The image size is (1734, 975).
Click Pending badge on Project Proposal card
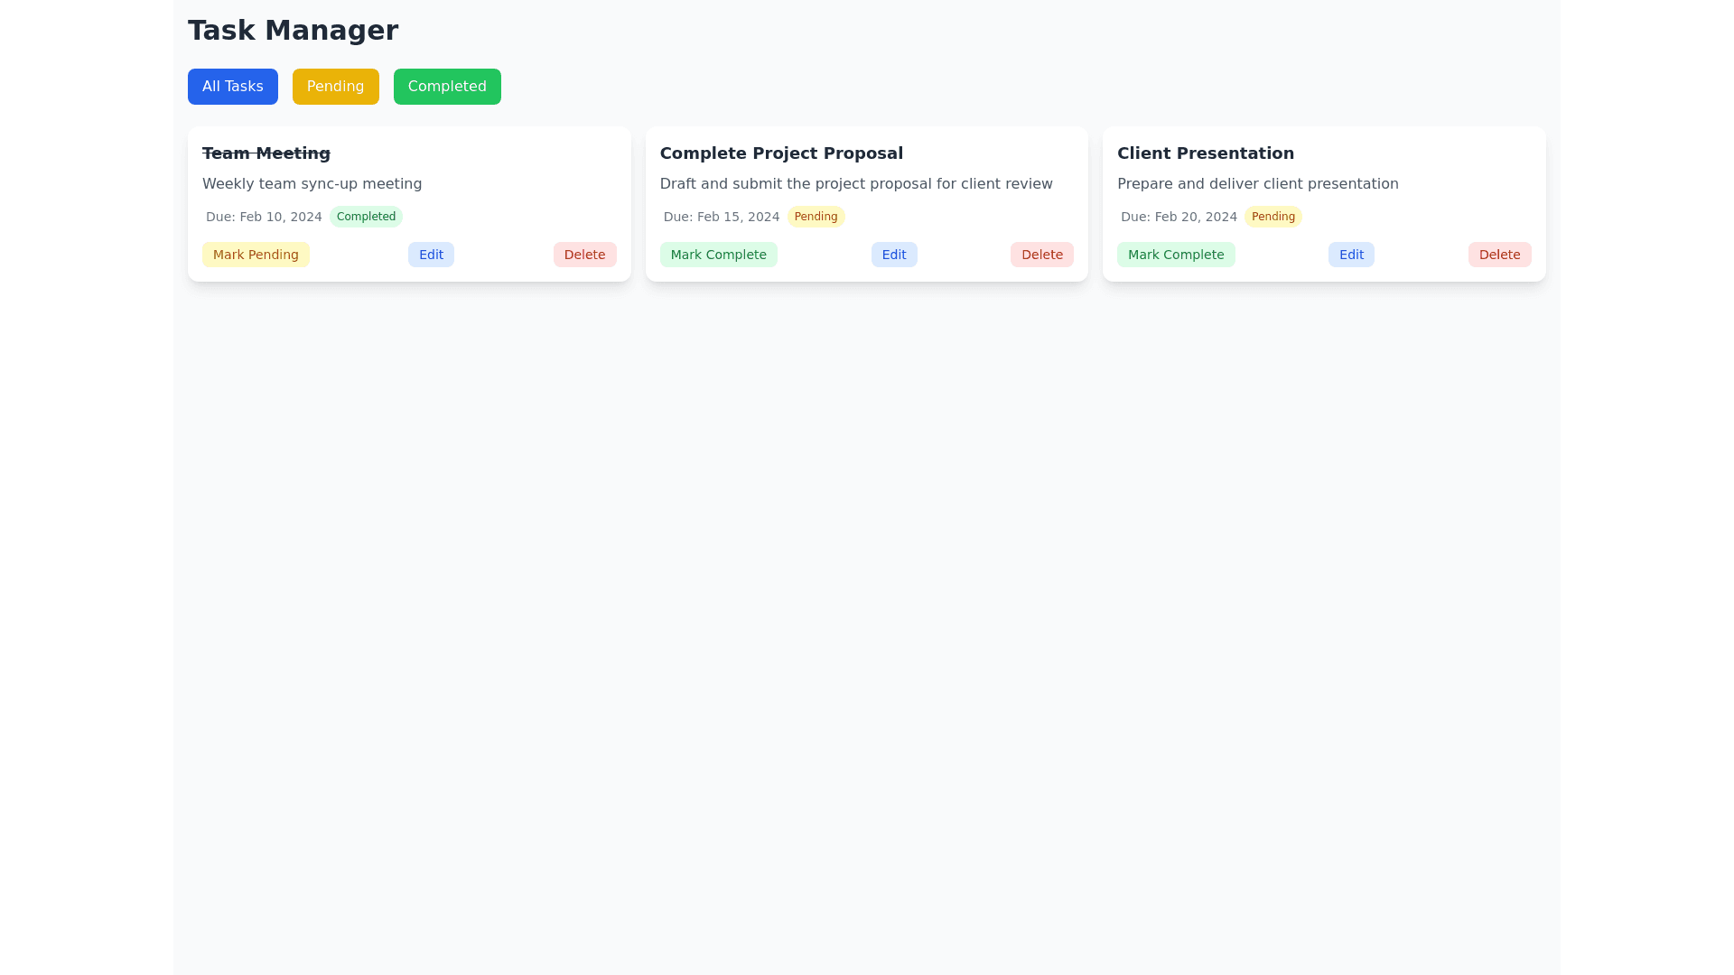(x=816, y=217)
